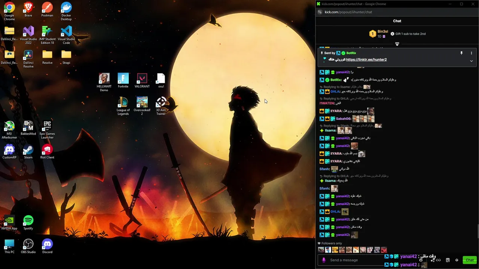Viewport: 479px width, 269px height.
Task: Launch Steam from desktop
Action: tap(28, 151)
